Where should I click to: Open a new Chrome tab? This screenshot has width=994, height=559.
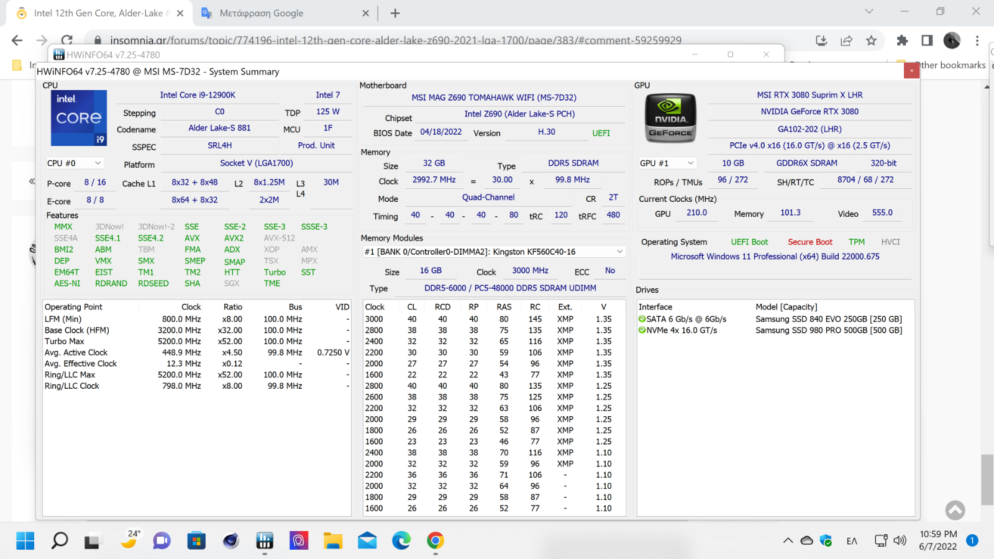click(395, 13)
